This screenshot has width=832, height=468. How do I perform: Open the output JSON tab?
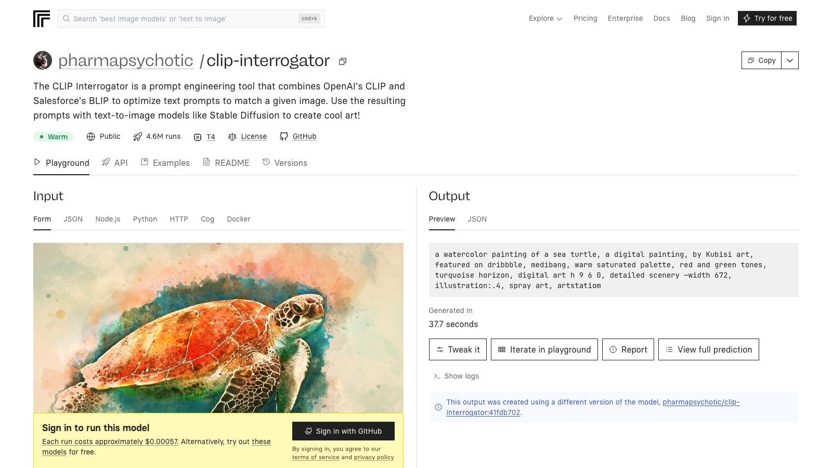click(477, 219)
